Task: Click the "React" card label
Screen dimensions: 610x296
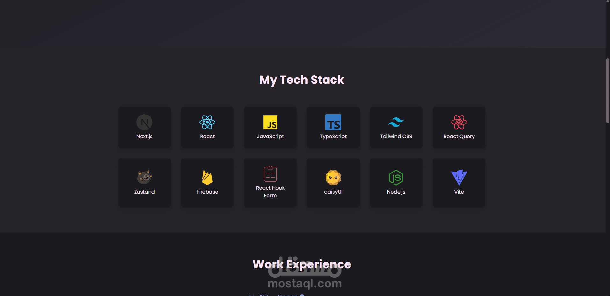Action: point(207,136)
